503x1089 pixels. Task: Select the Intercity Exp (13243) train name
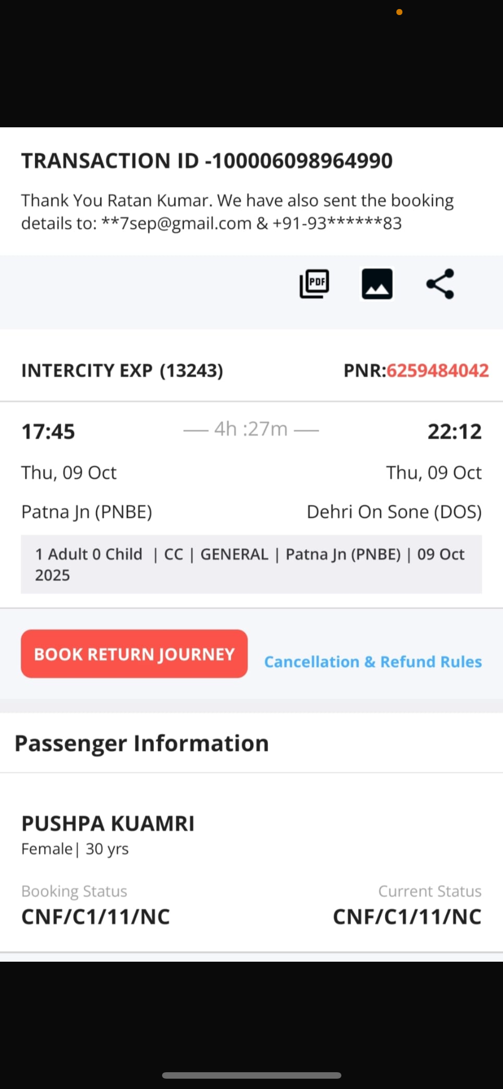[123, 371]
